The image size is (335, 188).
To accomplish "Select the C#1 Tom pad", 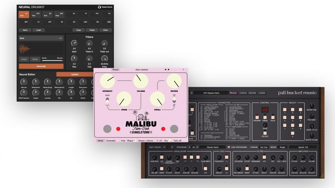I will (x=36, y=14).
